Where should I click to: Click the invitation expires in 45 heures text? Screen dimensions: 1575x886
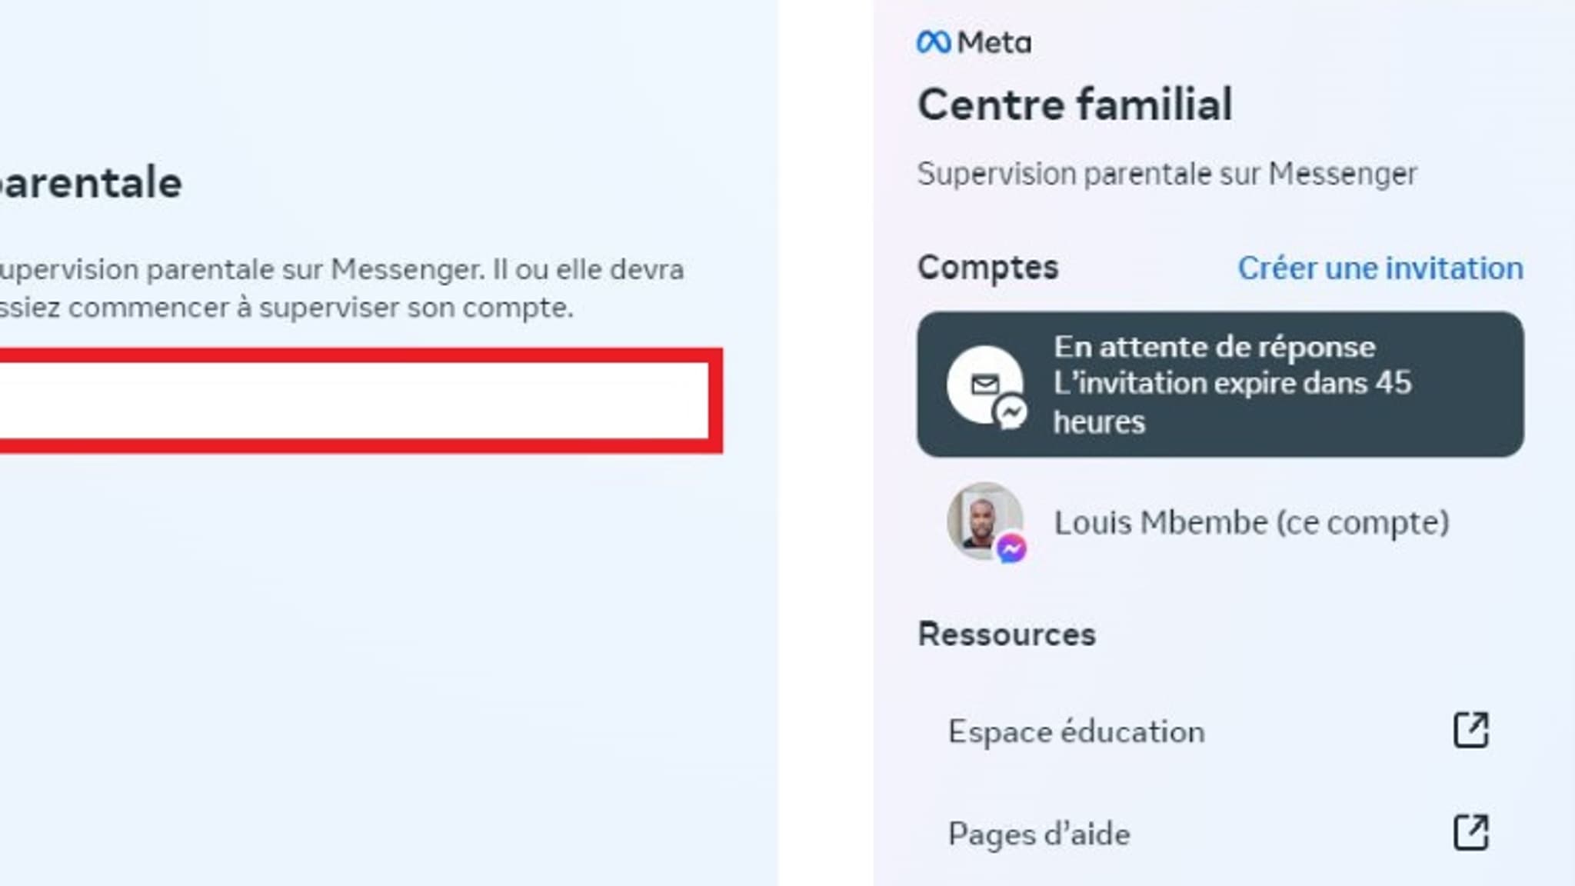point(1233,402)
